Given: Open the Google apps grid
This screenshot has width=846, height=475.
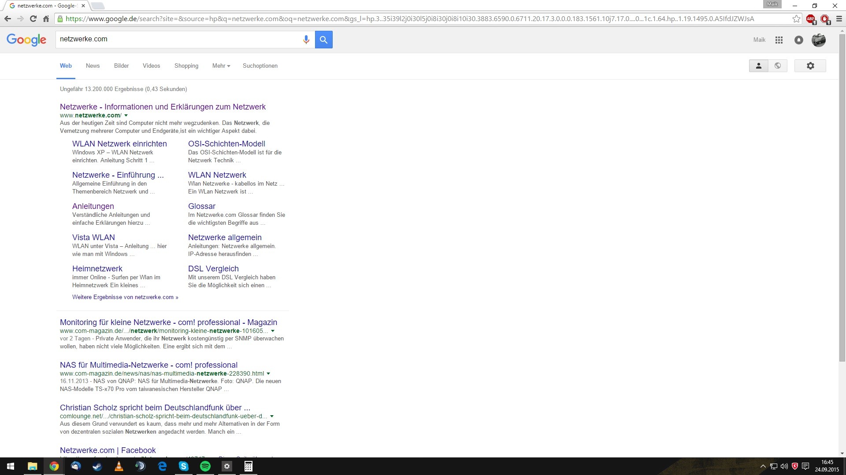Looking at the screenshot, I should (x=779, y=40).
